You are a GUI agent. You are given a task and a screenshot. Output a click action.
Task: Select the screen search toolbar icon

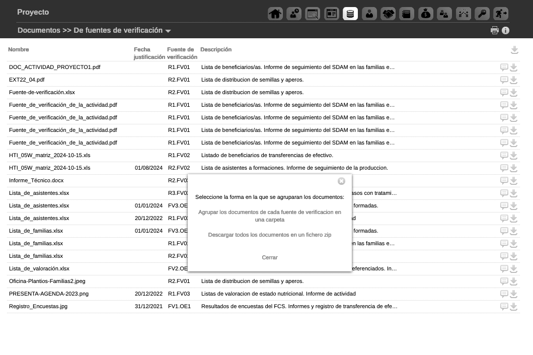tap(312, 13)
